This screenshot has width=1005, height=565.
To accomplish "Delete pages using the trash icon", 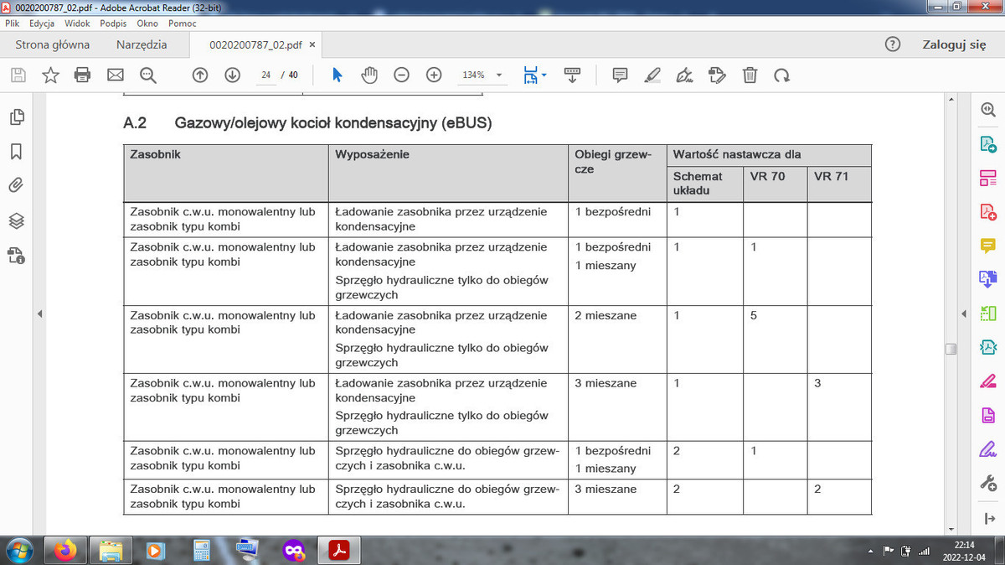I will [750, 75].
